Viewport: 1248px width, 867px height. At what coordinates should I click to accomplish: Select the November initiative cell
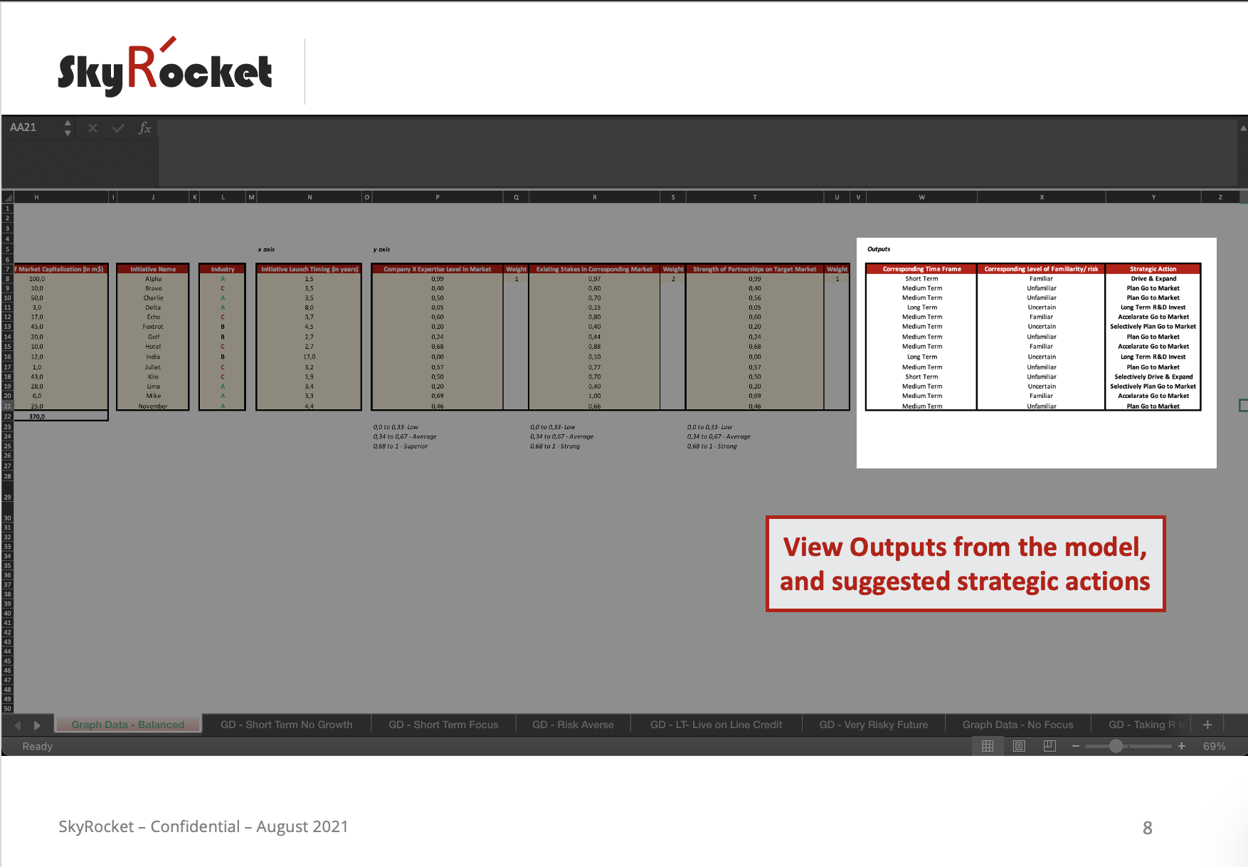click(x=153, y=406)
